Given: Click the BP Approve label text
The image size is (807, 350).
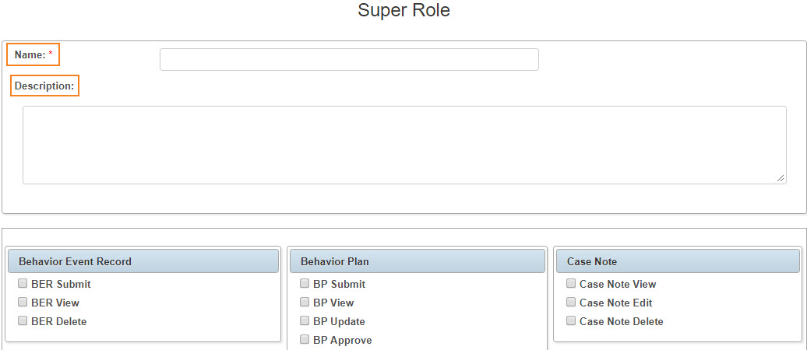Looking at the screenshot, I should coord(342,340).
